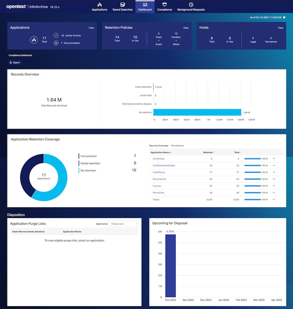The height and width of the screenshot is (309, 293).
Task: Click the 'Full retention' Records Coverage filter
Action: click(x=177, y=146)
